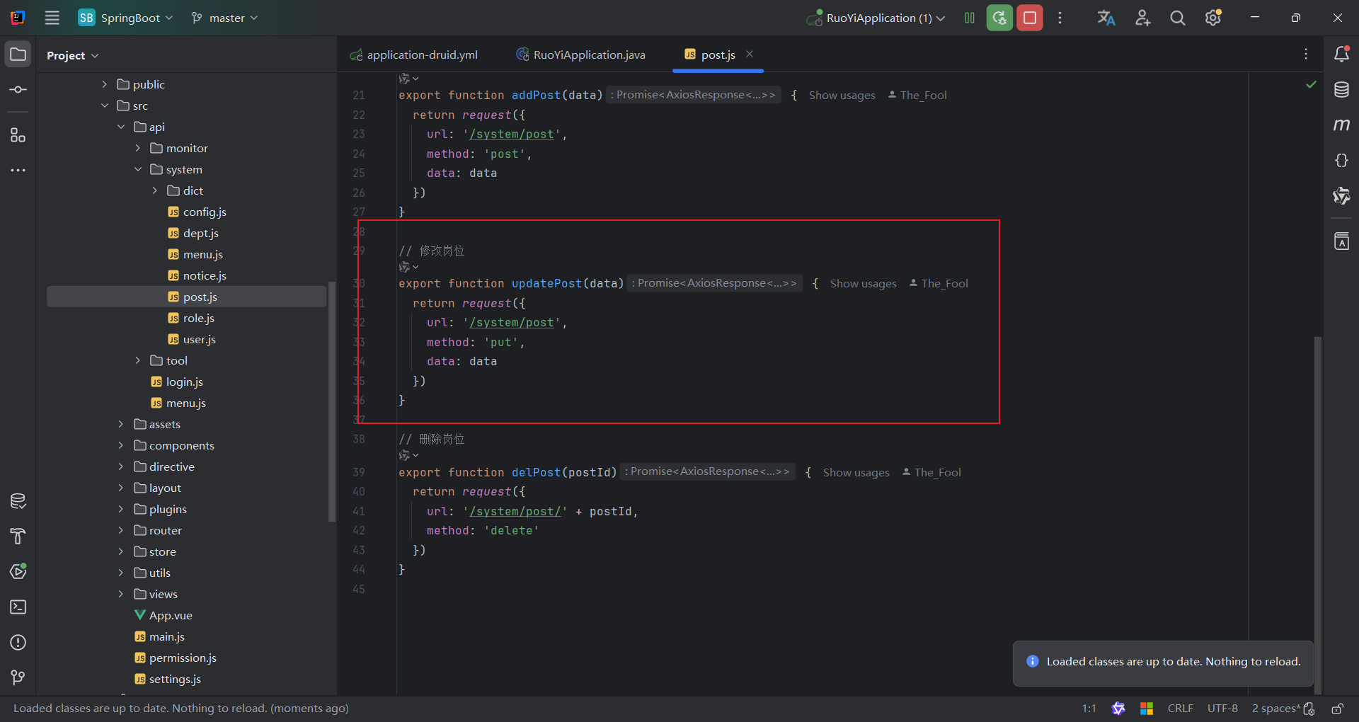The height and width of the screenshot is (722, 1359).
Task: Expand the public folder
Action: (104, 84)
